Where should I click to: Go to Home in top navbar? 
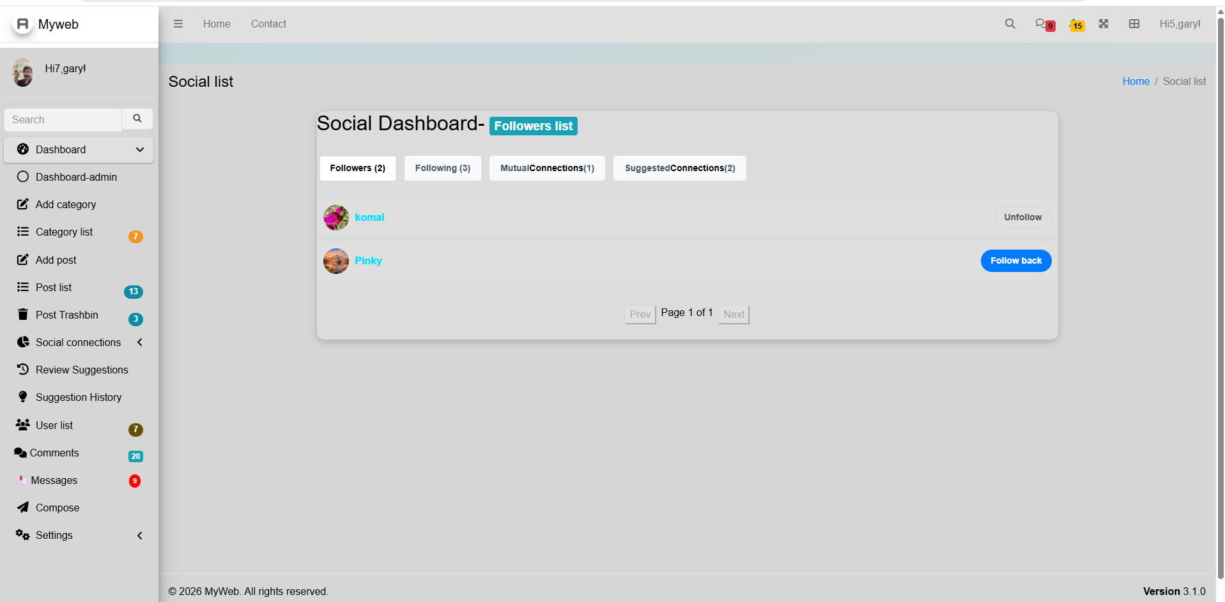217,24
